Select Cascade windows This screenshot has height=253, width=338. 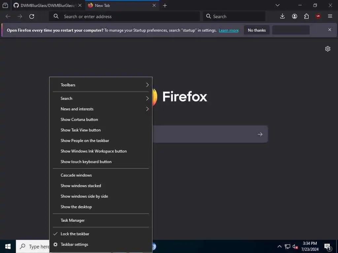pos(101,175)
